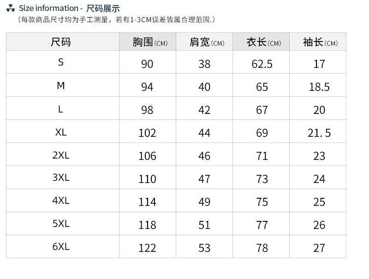Screen dimensions: 369x279
Task: Click the 胸围 (CM) column header
Action: click(x=148, y=42)
